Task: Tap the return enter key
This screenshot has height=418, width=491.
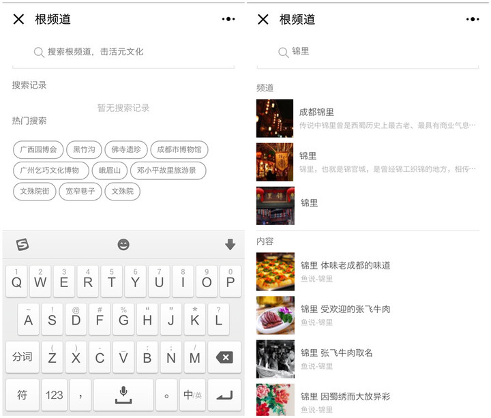Action: point(224,395)
